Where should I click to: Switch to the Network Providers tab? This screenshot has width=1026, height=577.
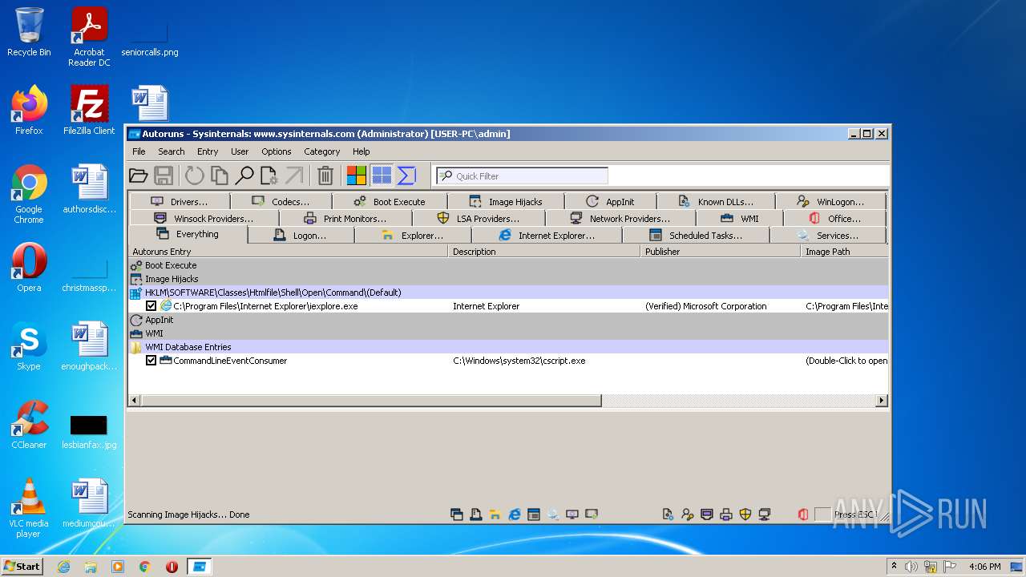[620, 219]
